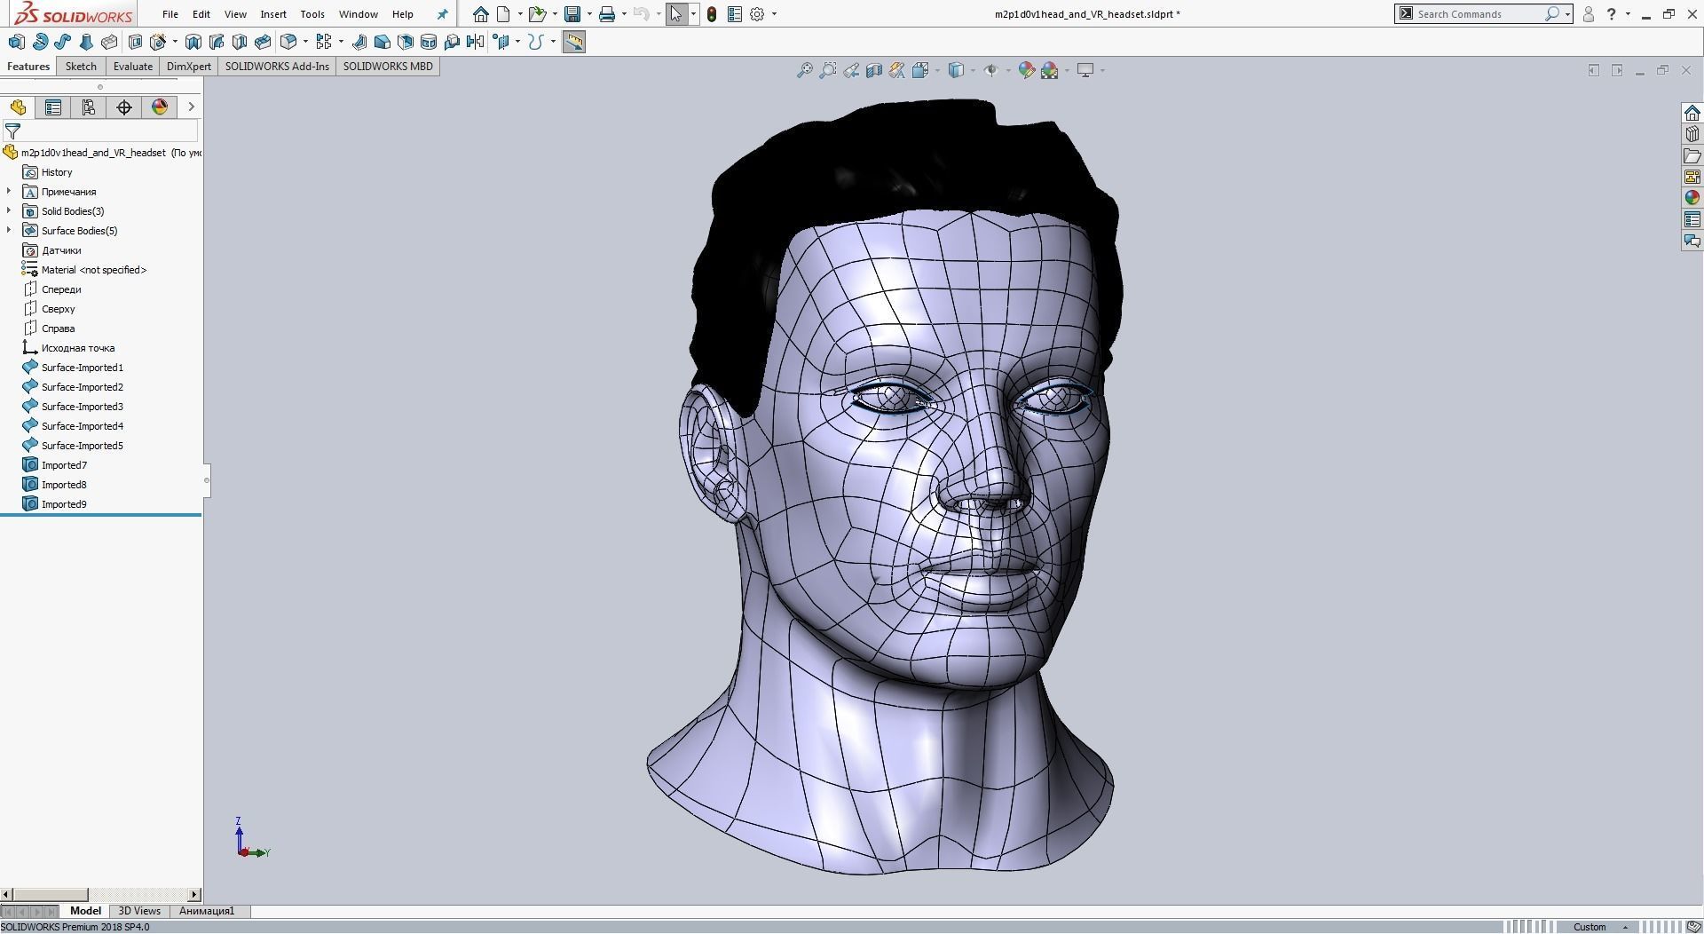Switch to the ConfigurationManager tab

(88, 107)
